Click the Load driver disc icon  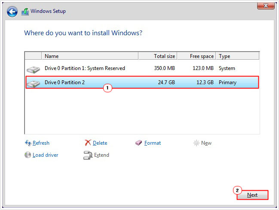click(x=28, y=155)
